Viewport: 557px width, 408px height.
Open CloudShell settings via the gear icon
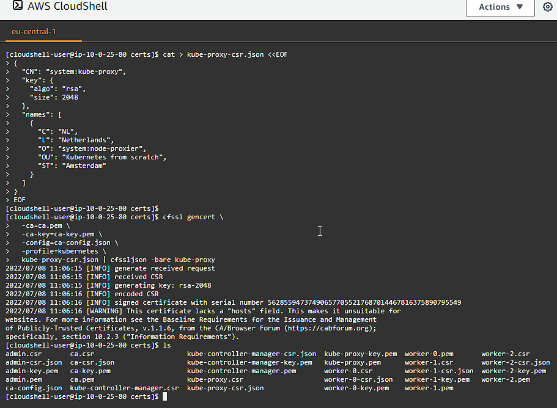coord(548,7)
